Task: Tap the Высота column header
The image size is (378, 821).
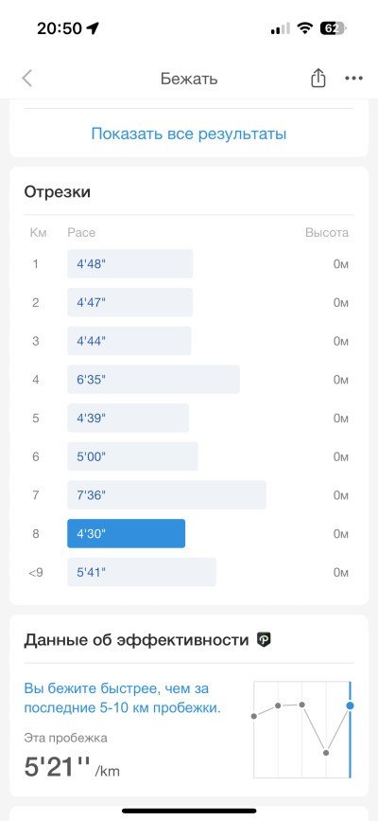Action: 327,233
